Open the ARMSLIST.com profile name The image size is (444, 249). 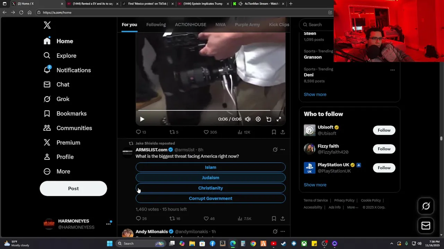point(152,150)
